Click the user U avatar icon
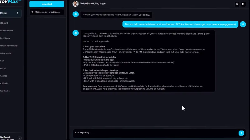 point(243,24)
